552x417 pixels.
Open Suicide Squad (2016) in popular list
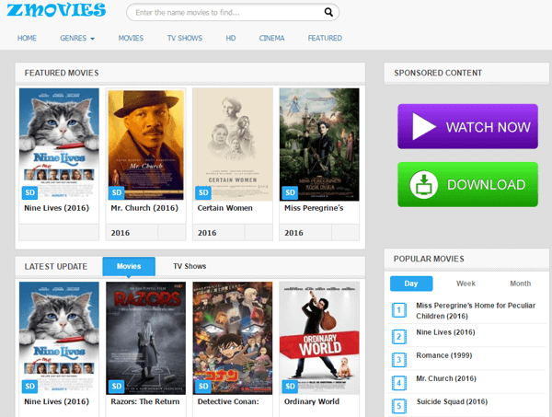pos(452,401)
